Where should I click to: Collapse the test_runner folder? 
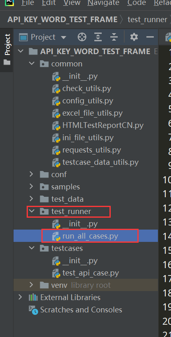(32, 211)
